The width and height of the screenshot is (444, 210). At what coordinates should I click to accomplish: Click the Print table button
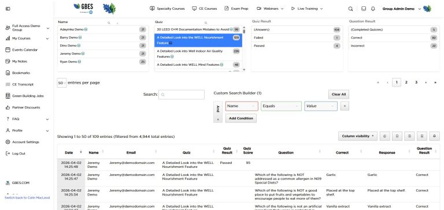[x=434, y=136]
